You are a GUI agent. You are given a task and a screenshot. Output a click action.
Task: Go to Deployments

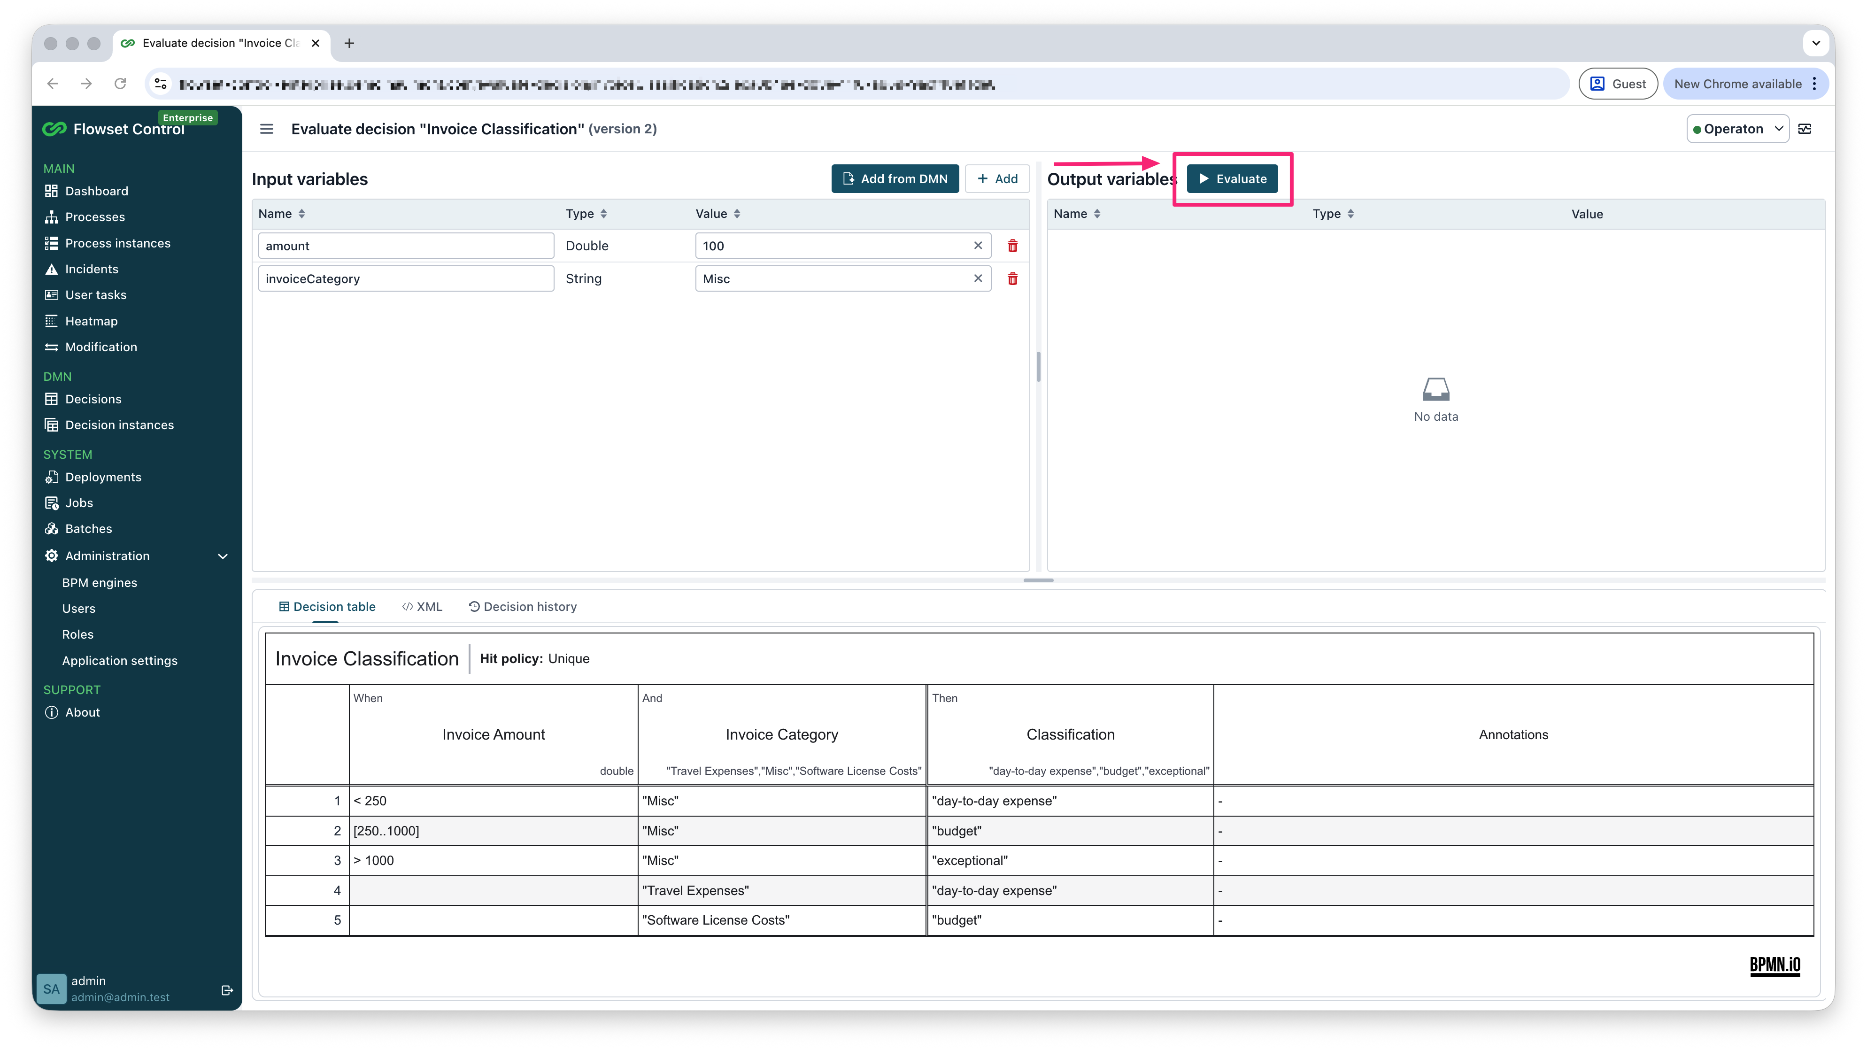103,477
